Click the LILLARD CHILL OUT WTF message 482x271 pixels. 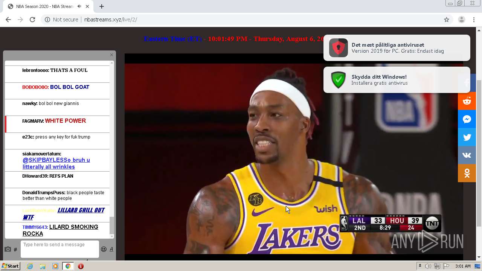64,213
